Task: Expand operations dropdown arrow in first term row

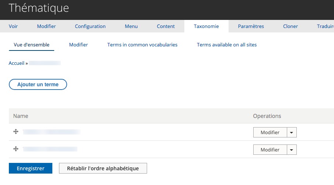Action: pyautogui.click(x=292, y=132)
